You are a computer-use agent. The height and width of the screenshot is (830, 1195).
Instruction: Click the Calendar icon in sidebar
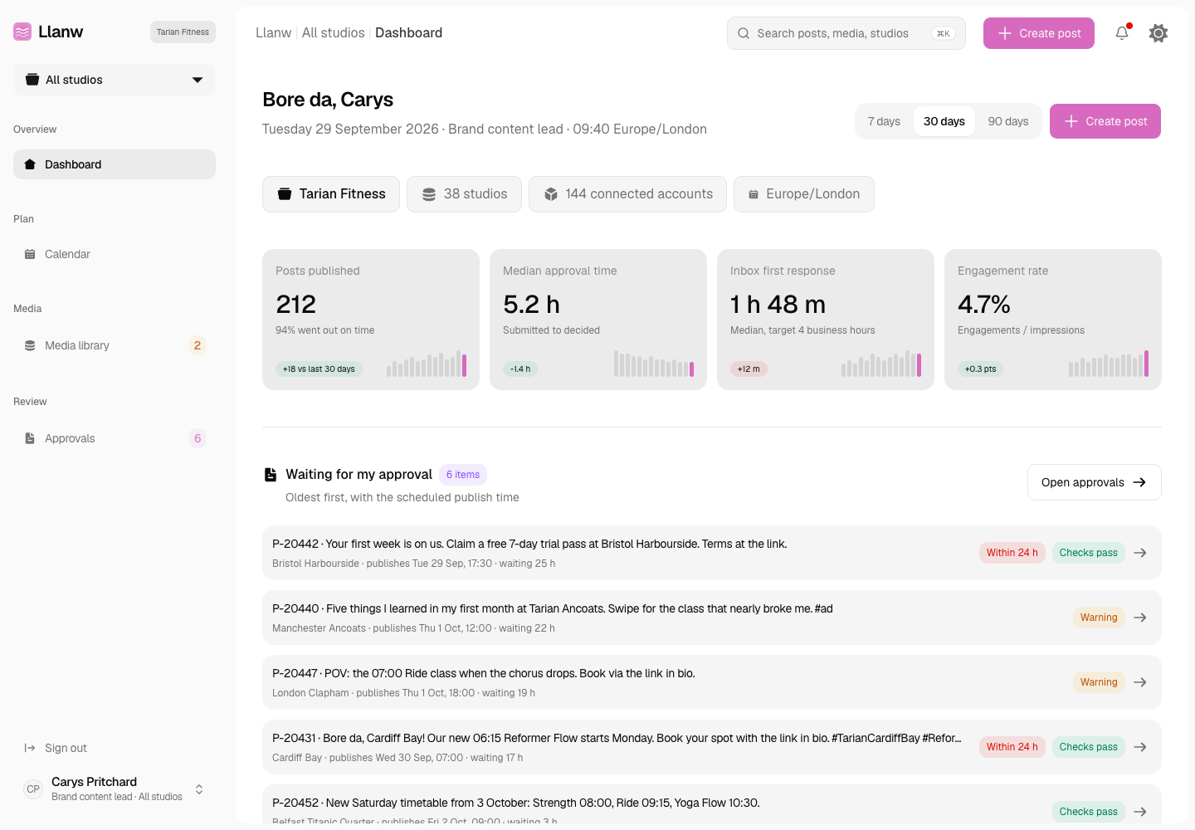click(30, 254)
